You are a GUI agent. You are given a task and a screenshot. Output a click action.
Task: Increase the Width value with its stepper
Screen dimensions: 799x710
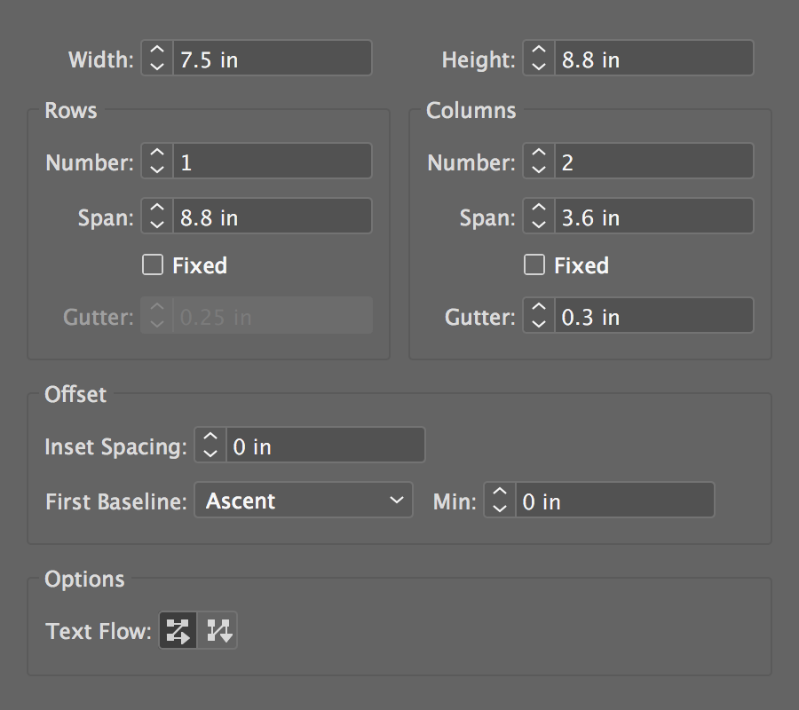point(157,52)
